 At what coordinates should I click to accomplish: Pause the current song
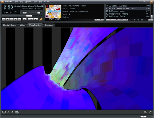(12, 19)
